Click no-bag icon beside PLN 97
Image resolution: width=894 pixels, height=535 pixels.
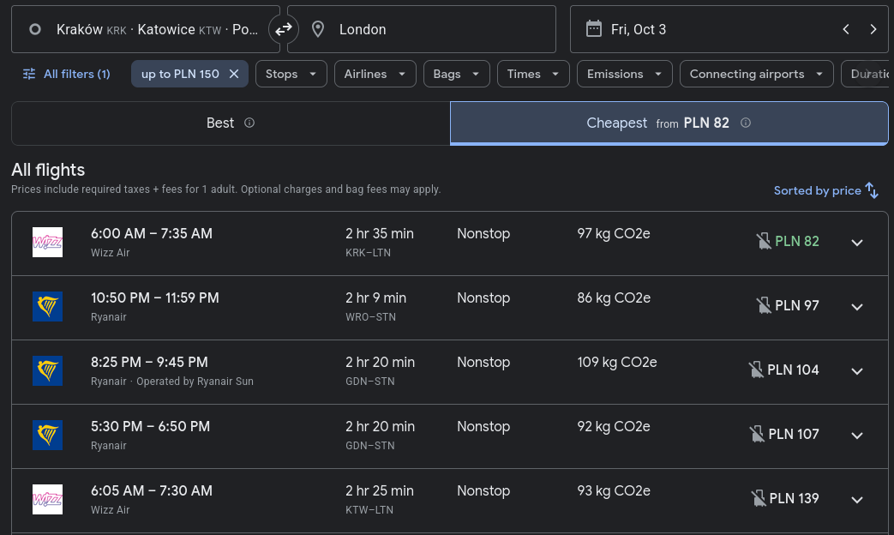pos(764,306)
